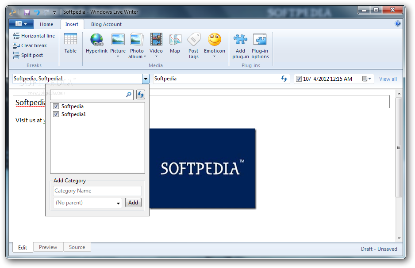Viewport: 415px width, 268px height.
Task: Collapse the categories dropdown arrow
Action: (x=146, y=79)
